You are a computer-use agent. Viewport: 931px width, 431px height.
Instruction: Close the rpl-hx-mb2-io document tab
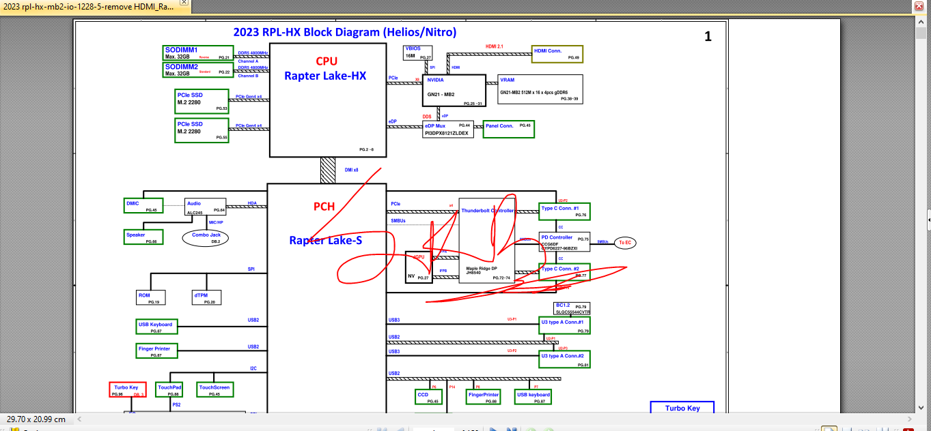tap(184, 4)
